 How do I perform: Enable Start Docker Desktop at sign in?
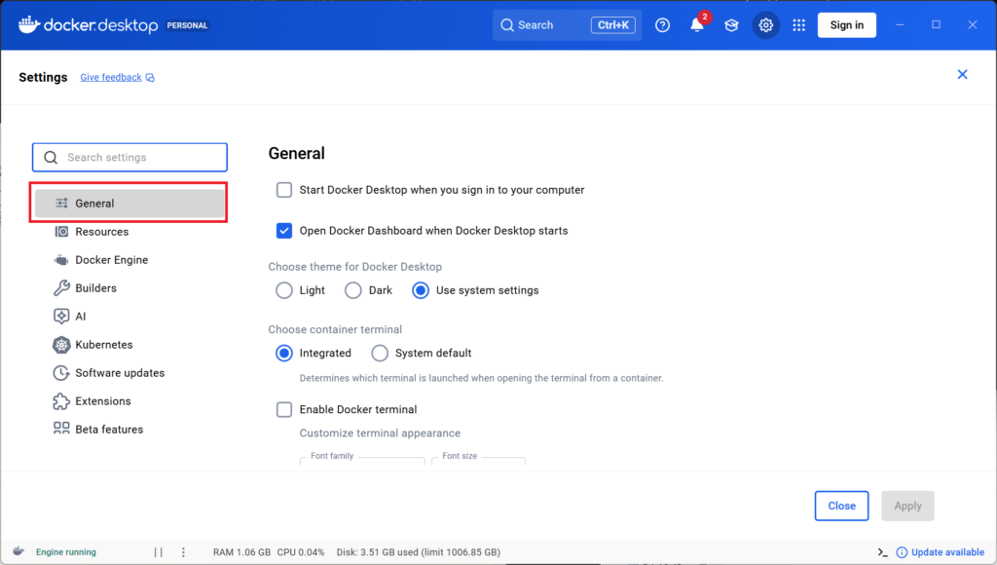(284, 190)
